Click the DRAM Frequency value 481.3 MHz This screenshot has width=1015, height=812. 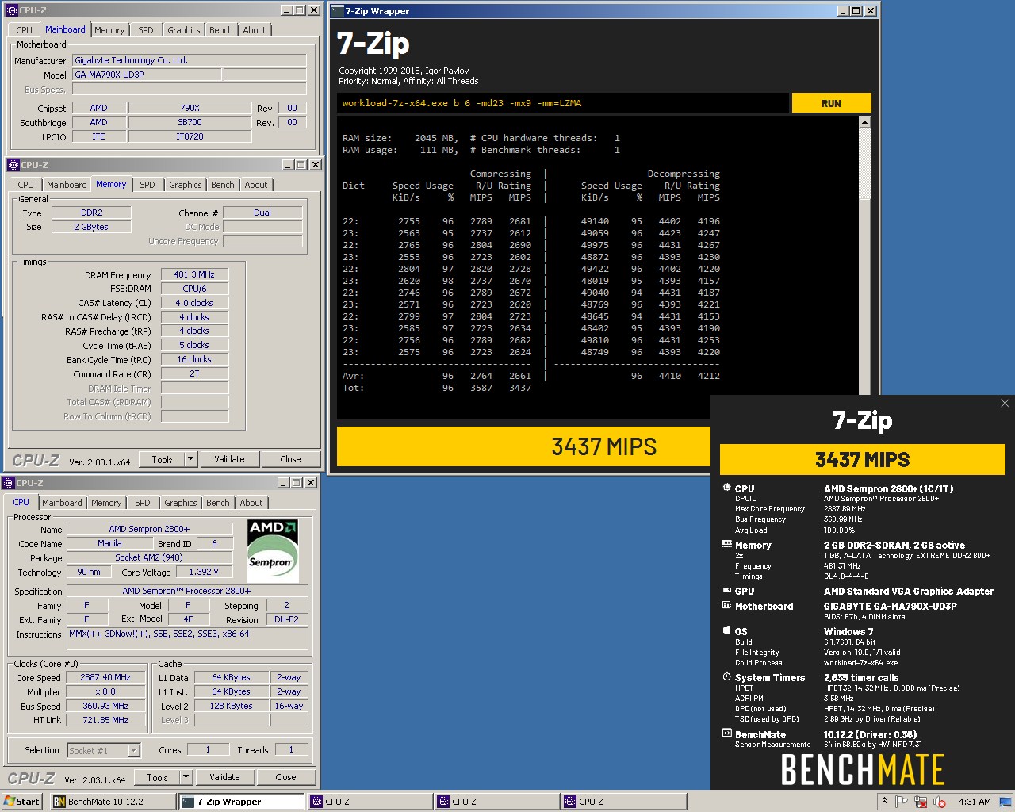coord(194,274)
